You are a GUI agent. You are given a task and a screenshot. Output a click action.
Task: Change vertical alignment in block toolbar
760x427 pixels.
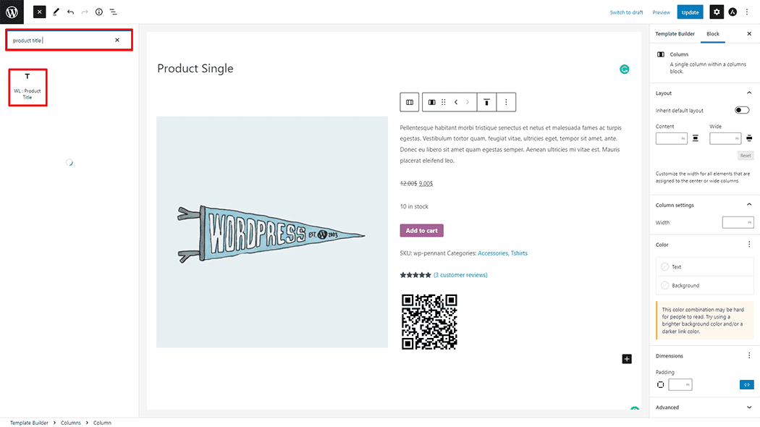coord(486,102)
